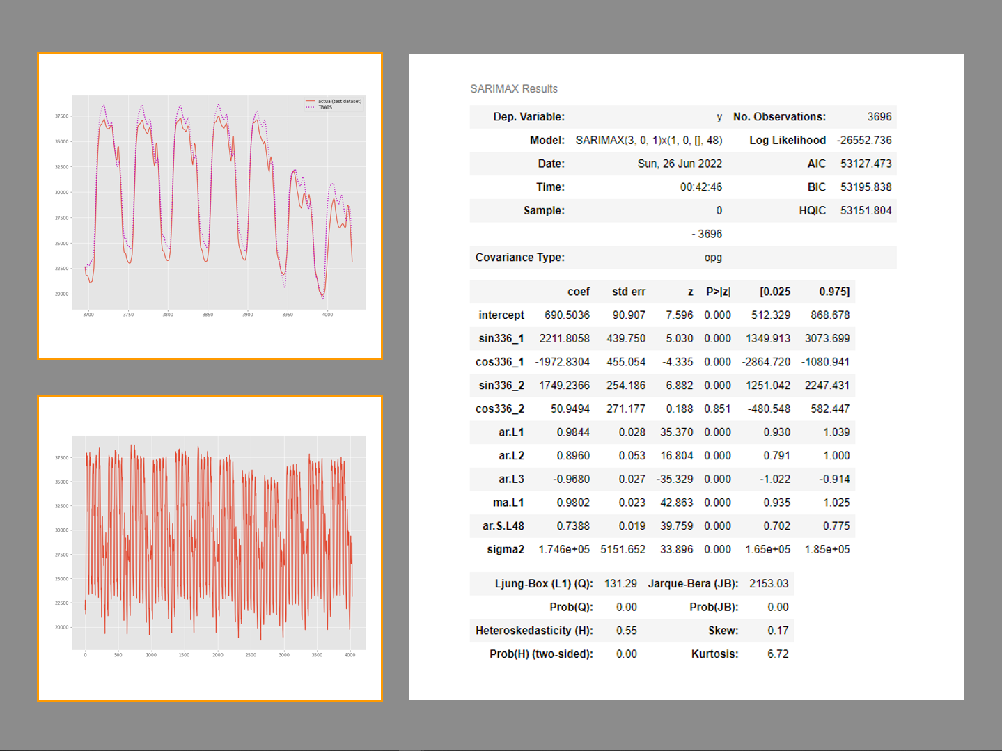Click the sigma2 coefficient 1.746e+05
The width and height of the screenshot is (1002, 751).
tap(563, 550)
